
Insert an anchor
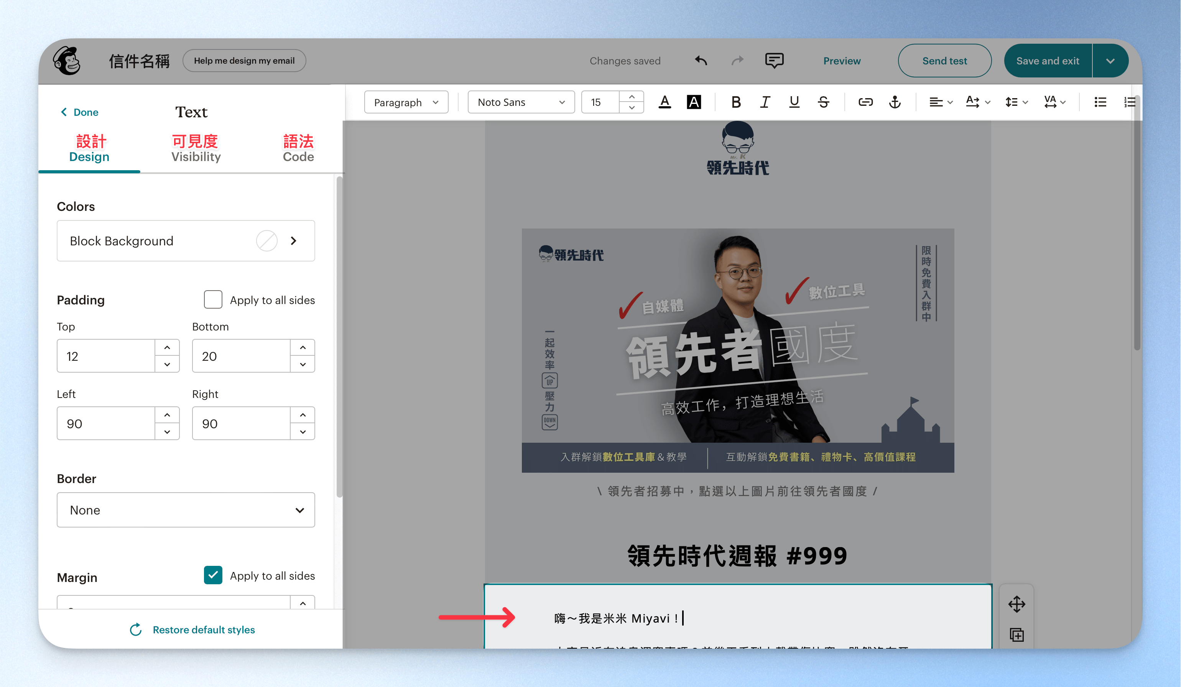click(x=895, y=102)
